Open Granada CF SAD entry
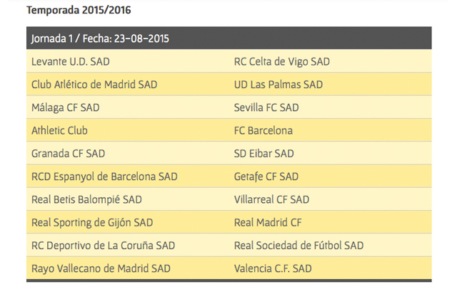Viewport: 457px width, 289px height. point(69,154)
